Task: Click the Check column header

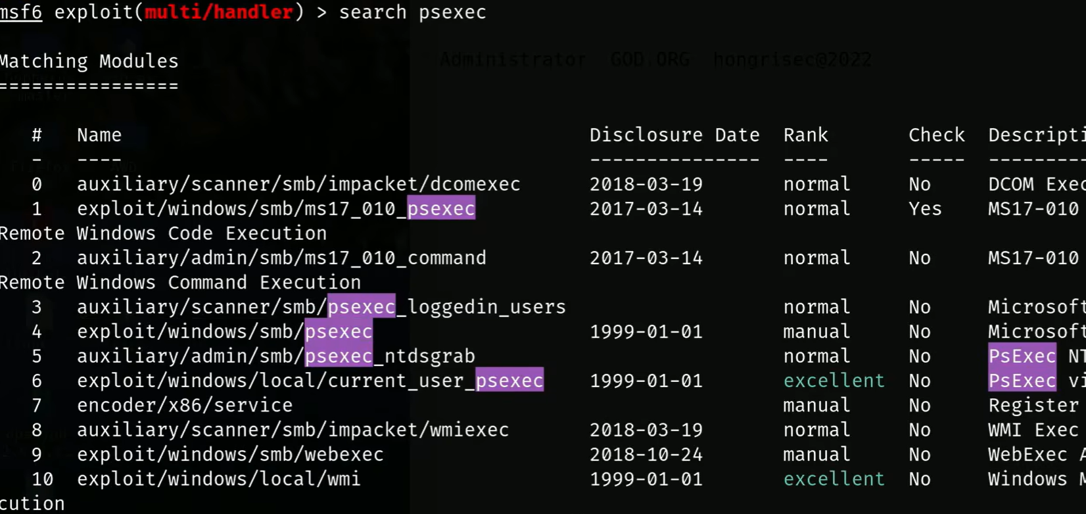Action: tap(937, 135)
